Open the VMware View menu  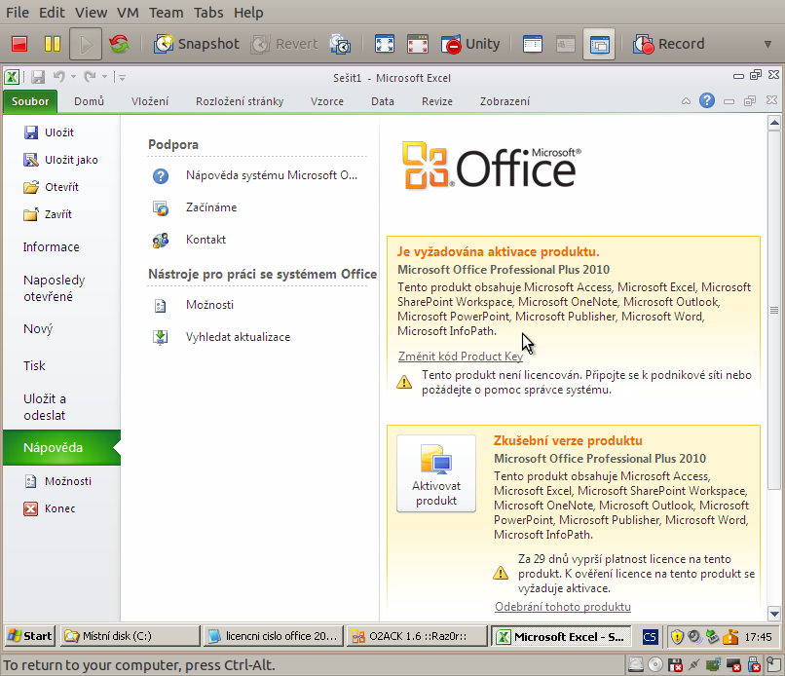[92, 13]
